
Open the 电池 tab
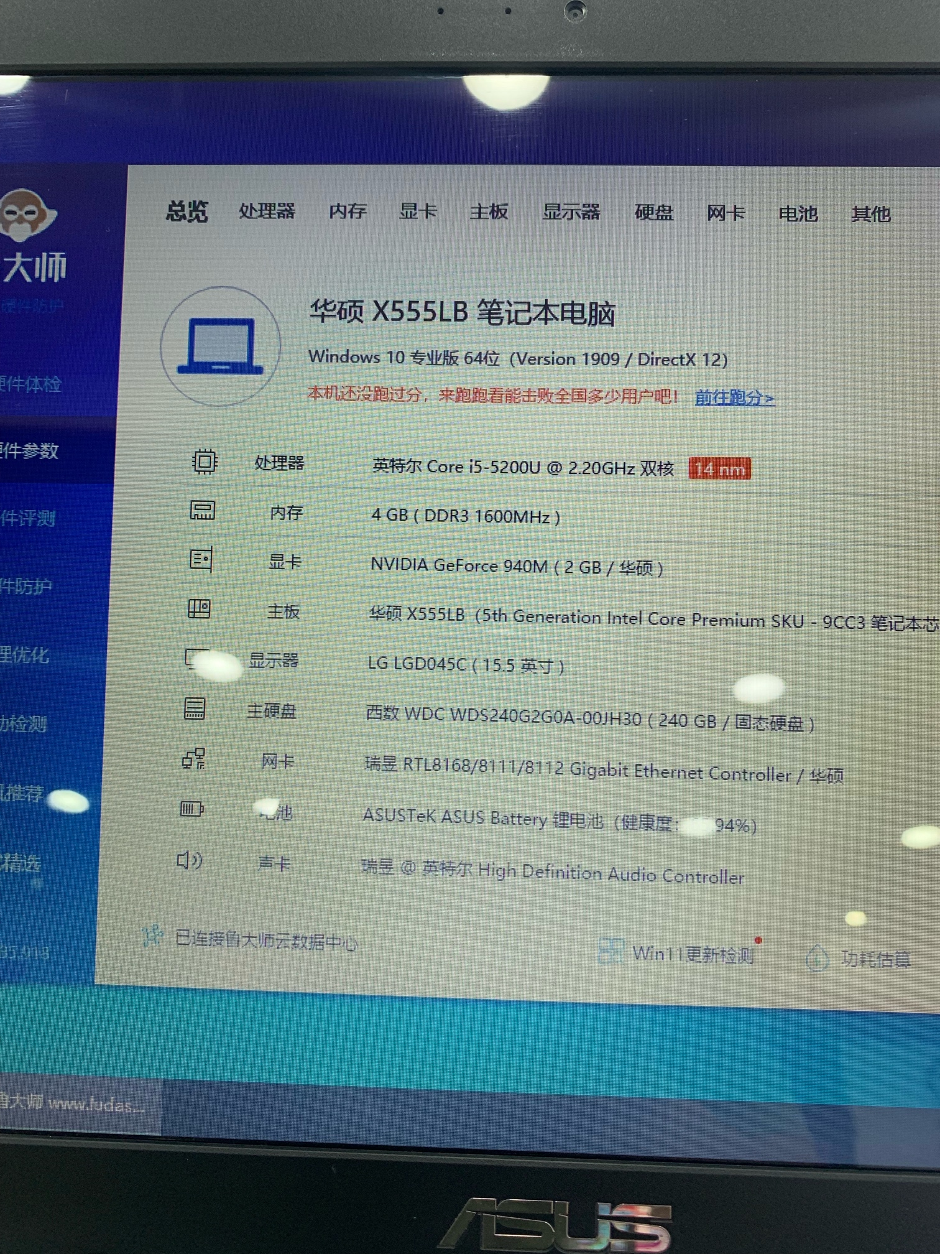(x=798, y=214)
